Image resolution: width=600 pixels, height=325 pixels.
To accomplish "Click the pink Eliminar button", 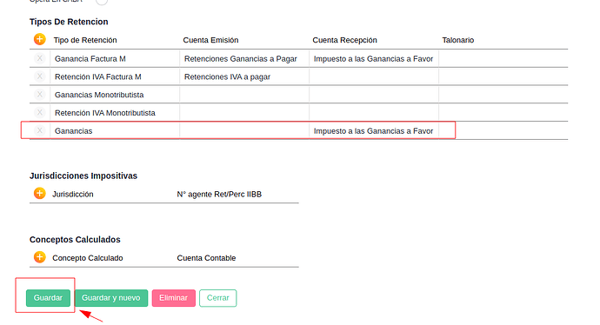I will (174, 298).
